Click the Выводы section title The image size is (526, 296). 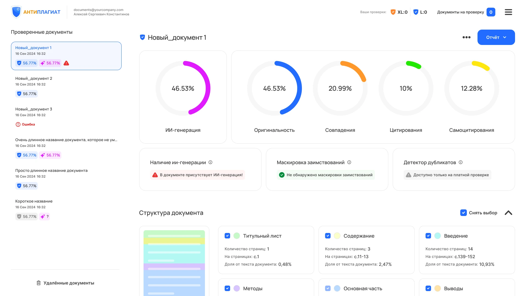pyautogui.click(x=453, y=288)
